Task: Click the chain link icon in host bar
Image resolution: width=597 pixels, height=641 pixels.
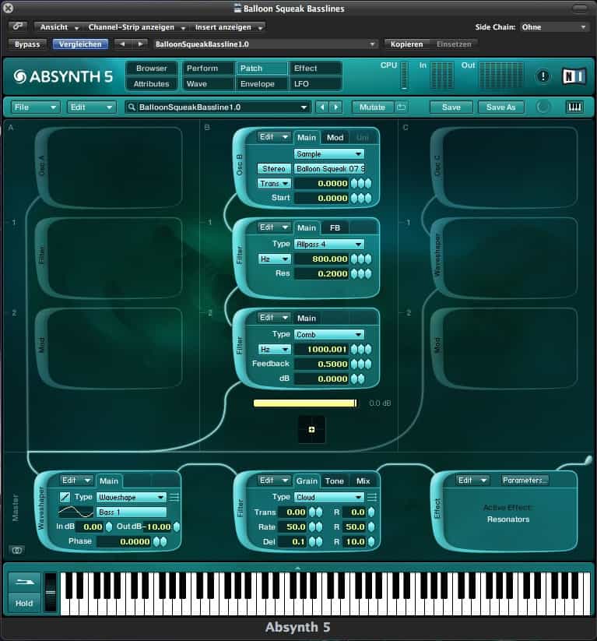Action: click(x=17, y=26)
